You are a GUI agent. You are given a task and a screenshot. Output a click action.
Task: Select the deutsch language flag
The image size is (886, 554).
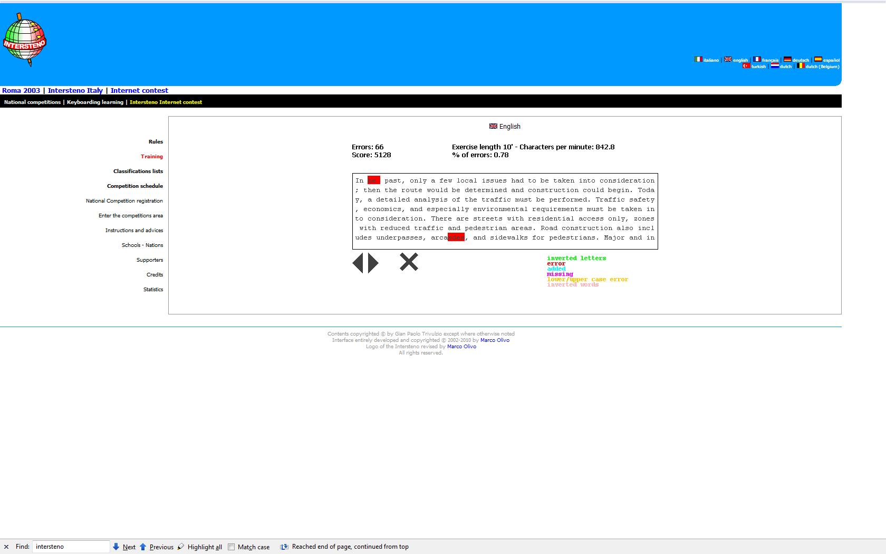pyautogui.click(x=787, y=60)
